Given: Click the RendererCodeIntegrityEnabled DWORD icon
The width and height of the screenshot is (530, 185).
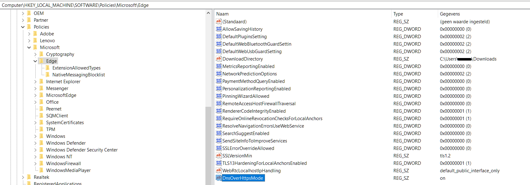Looking at the screenshot, I should pyautogui.click(x=219, y=111).
